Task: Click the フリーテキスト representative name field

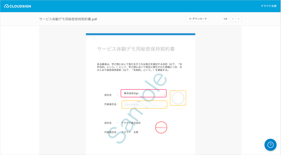Action: click(144, 105)
